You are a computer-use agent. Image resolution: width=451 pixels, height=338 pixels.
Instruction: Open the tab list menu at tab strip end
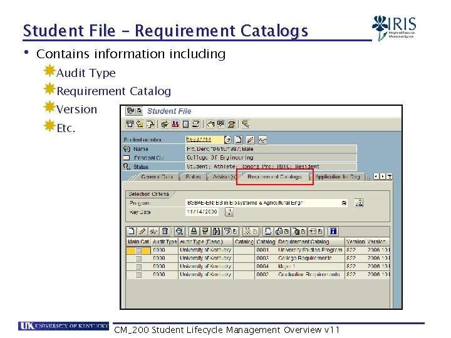(x=390, y=177)
